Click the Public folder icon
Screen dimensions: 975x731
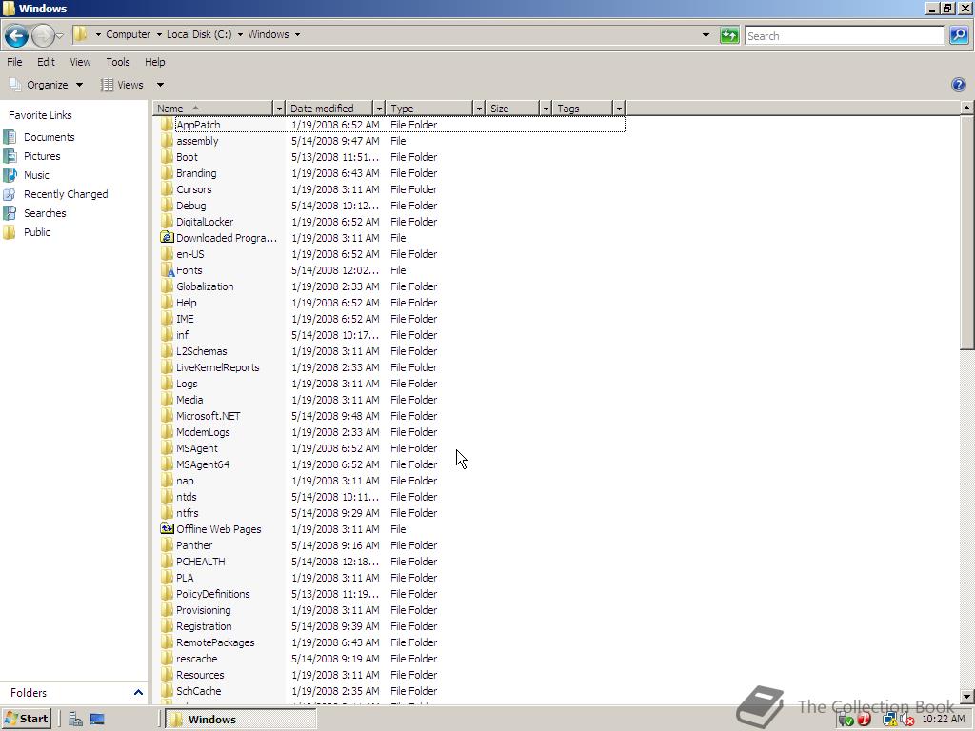[x=10, y=232]
